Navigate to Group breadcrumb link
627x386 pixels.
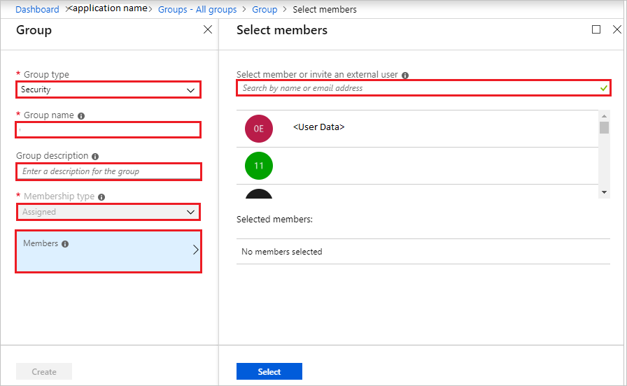pyautogui.click(x=265, y=9)
